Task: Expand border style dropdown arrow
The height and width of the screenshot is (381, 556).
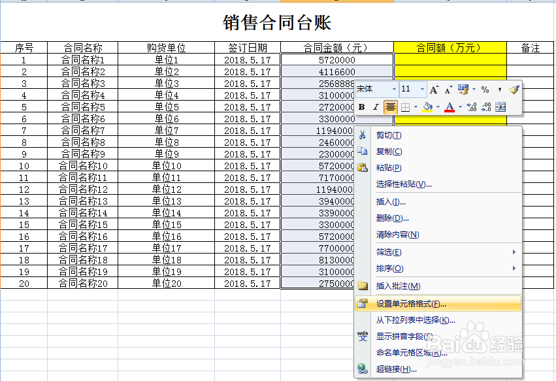Action: [416, 107]
